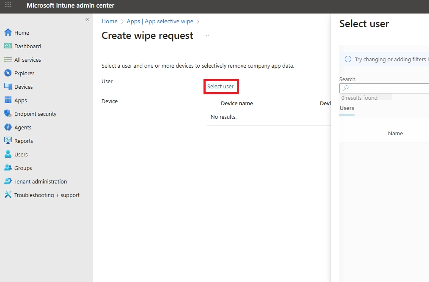Select Reports in the navigation pane
This screenshot has width=429, height=282.
coord(22,141)
